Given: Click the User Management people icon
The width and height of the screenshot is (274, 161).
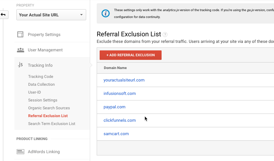Looking at the screenshot, I should tap(20, 50).
